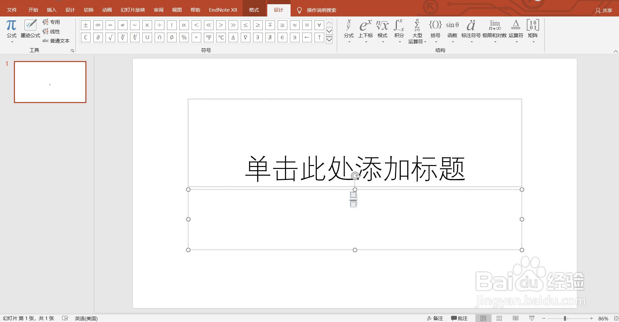
Task: Switch to Slide Sorter view
Action: tap(499, 318)
